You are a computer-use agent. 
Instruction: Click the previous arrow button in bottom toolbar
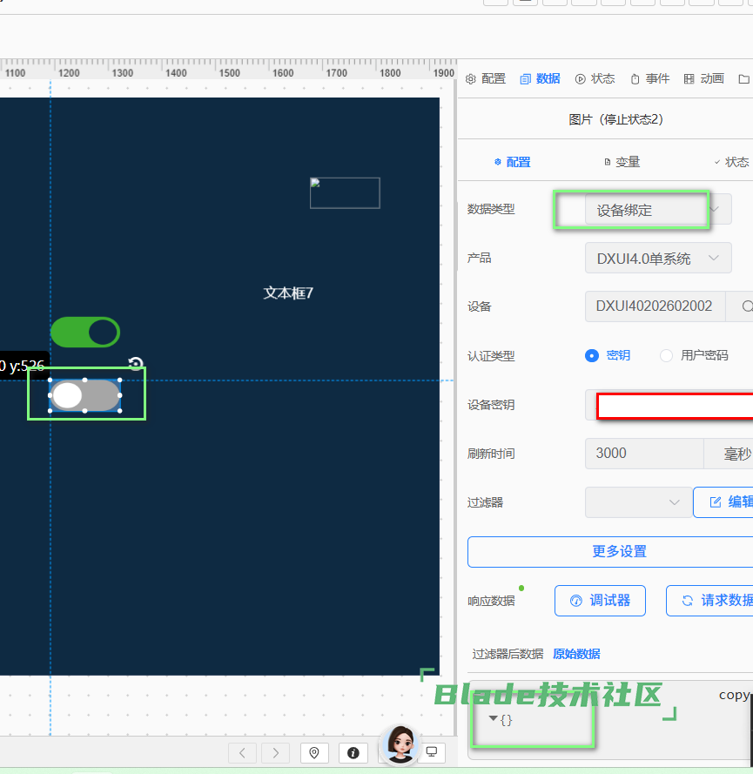click(242, 752)
